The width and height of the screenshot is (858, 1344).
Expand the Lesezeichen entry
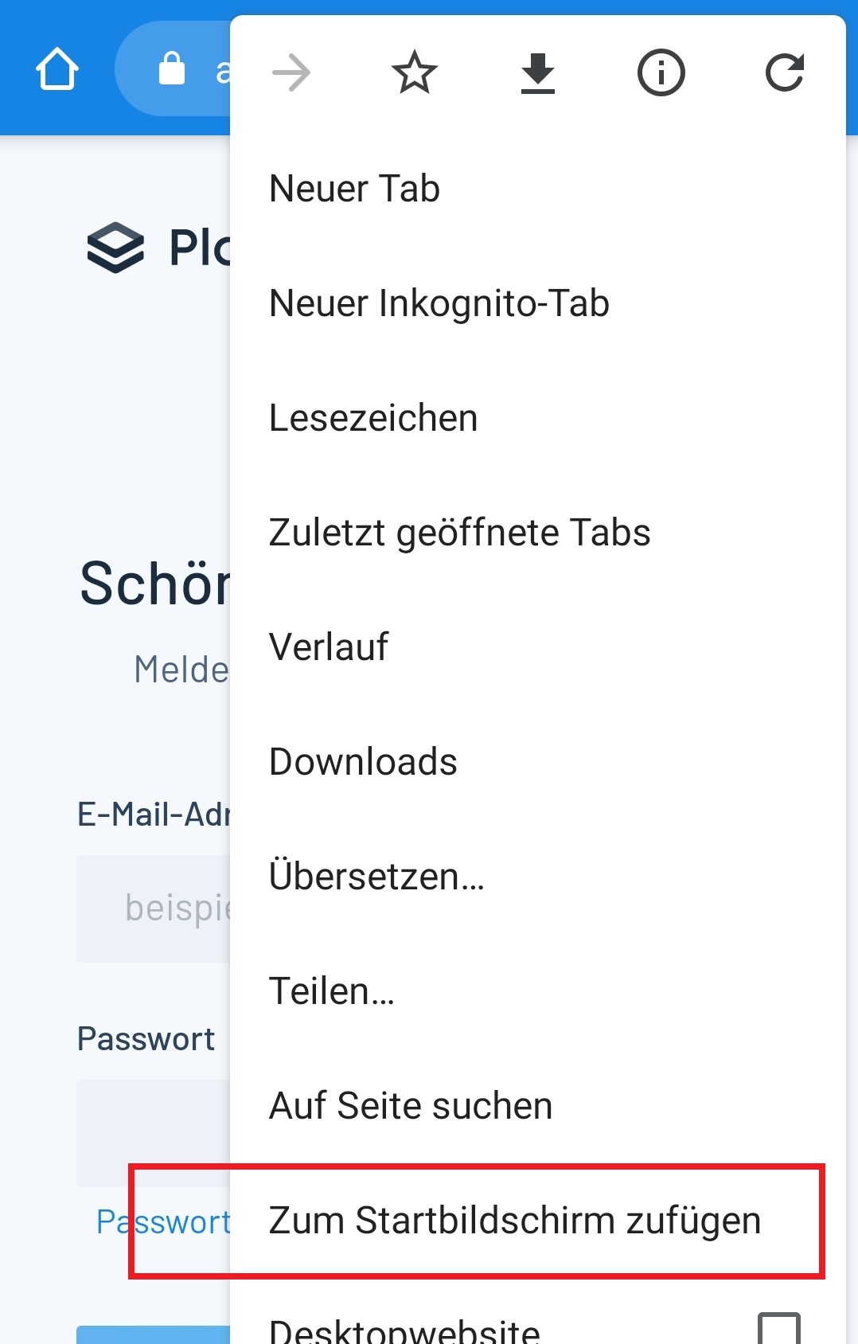click(372, 416)
